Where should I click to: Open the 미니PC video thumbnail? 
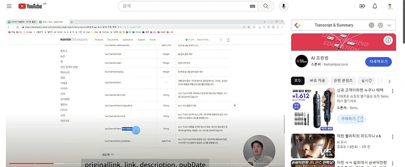(313, 164)
